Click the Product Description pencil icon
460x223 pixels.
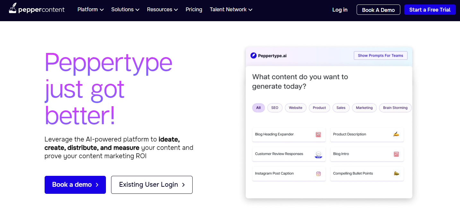click(396, 134)
